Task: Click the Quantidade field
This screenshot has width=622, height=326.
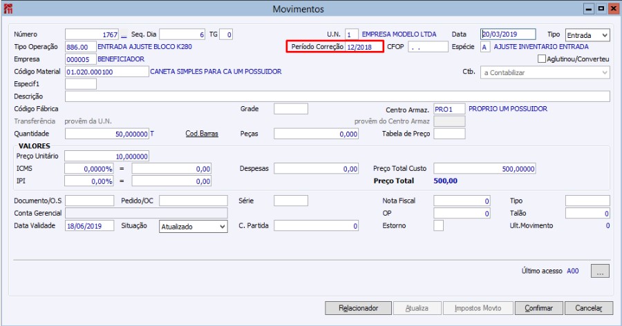Action: [107, 134]
